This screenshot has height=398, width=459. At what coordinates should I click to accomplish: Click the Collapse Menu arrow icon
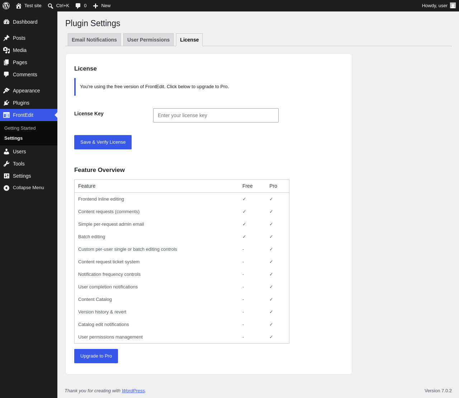pos(6,188)
